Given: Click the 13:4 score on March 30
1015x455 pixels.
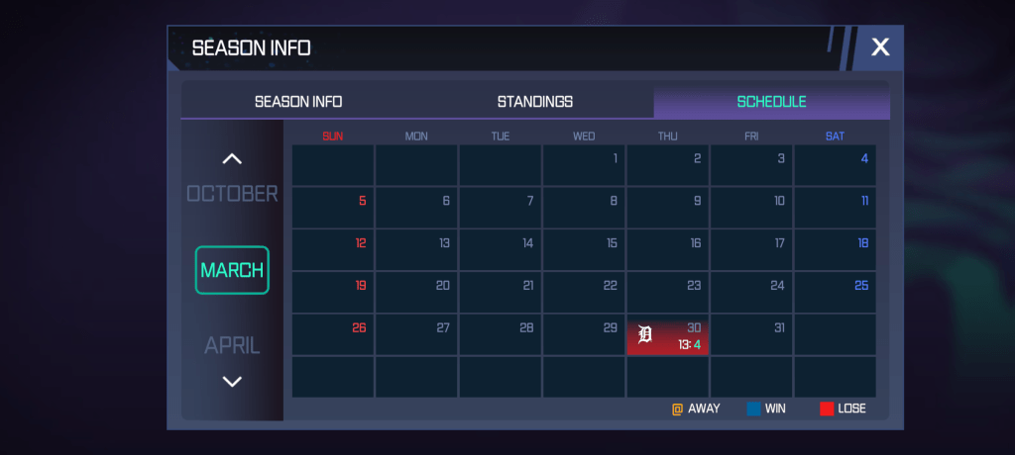Looking at the screenshot, I should pyautogui.click(x=689, y=345).
